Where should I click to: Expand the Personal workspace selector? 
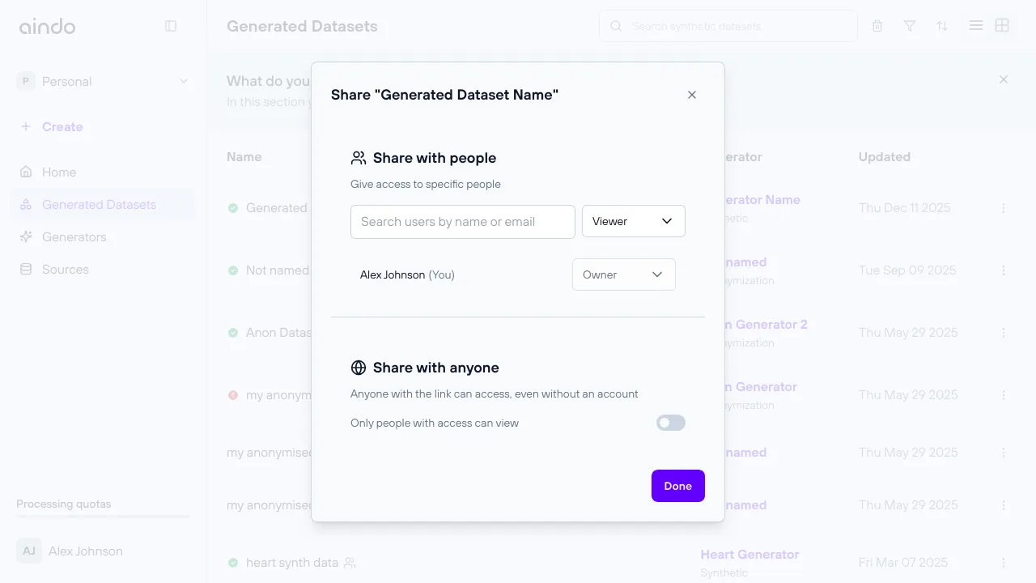point(184,81)
